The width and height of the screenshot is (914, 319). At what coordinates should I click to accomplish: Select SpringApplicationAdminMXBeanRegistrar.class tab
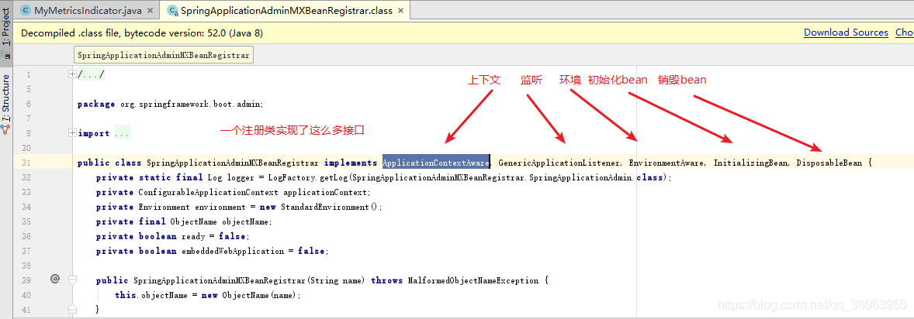tap(286, 10)
